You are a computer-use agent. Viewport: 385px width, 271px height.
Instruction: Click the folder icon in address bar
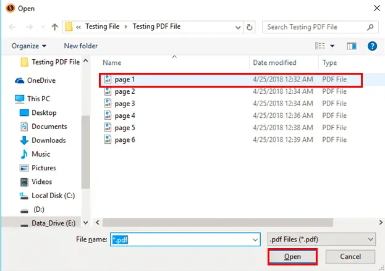[x=69, y=27]
